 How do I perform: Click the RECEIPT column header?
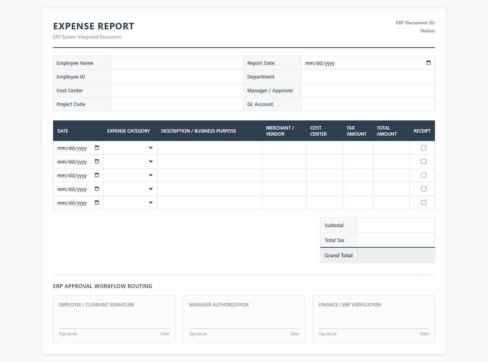point(422,131)
